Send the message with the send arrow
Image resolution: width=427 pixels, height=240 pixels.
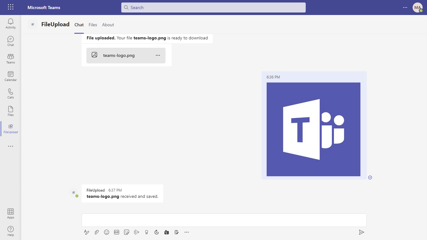click(x=361, y=232)
